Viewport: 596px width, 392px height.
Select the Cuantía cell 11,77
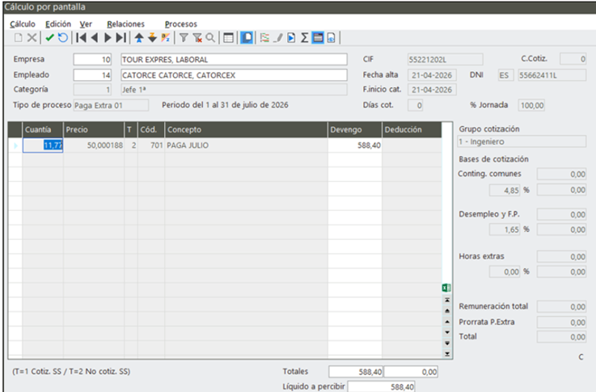coord(43,145)
